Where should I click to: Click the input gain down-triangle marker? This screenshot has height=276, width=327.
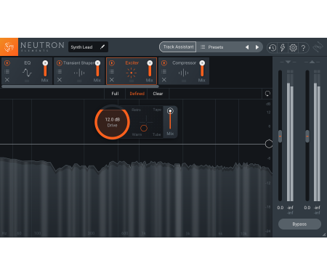[x=288, y=62]
